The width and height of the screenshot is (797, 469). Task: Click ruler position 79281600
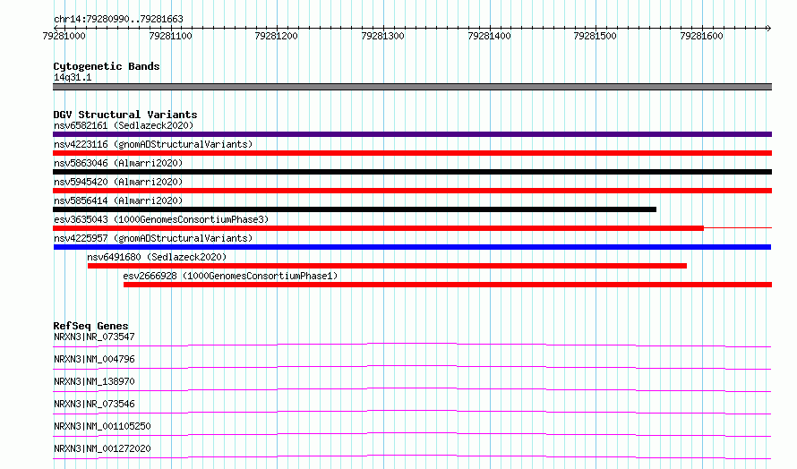[701, 36]
